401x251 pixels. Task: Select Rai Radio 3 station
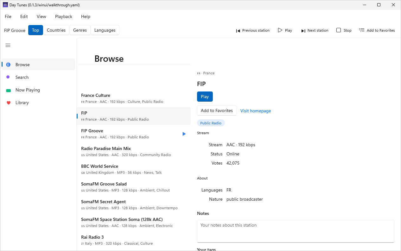(134, 240)
